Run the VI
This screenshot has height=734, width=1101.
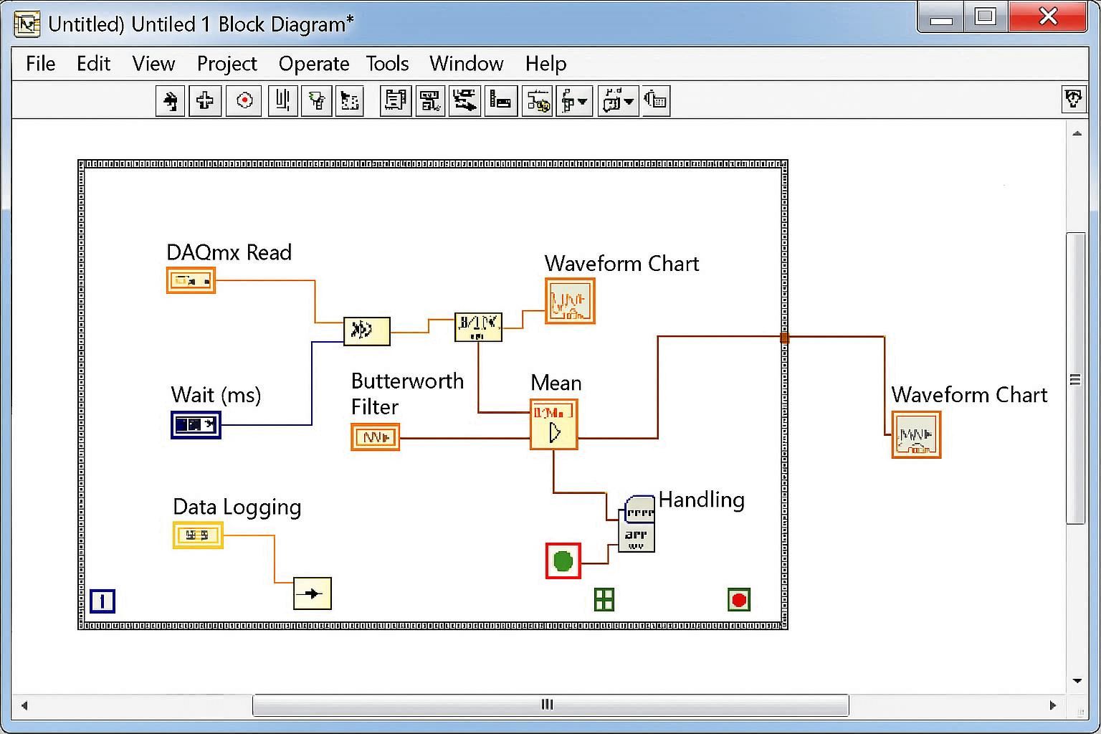click(170, 100)
